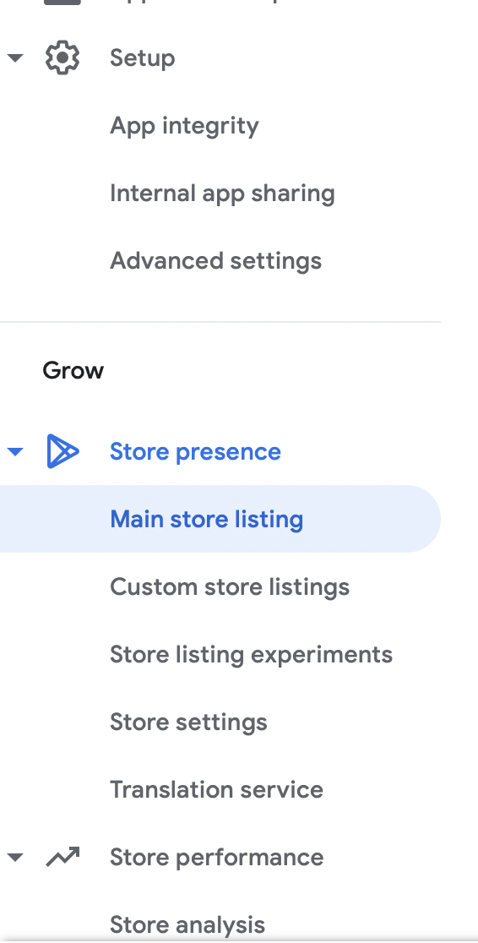This screenshot has height=943, width=478.
Task: Open Store analysis
Action: 187,925
